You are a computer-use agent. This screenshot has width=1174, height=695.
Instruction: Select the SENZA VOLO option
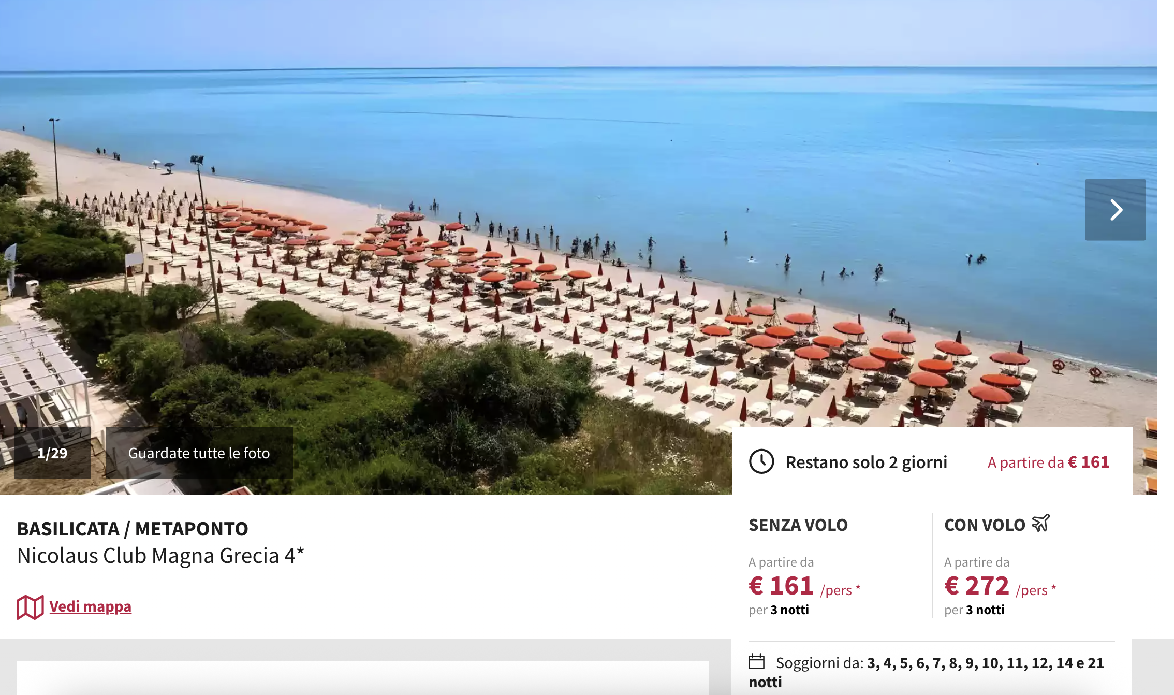[x=798, y=525]
